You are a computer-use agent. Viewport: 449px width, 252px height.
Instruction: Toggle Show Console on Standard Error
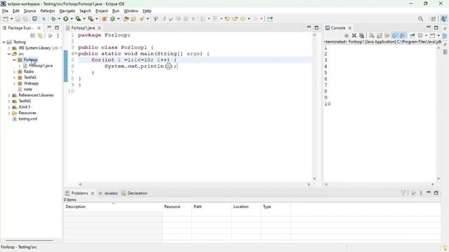402,36
